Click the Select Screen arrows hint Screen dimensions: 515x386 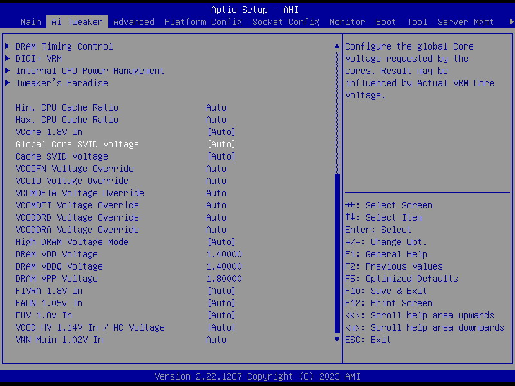pyautogui.click(x=389, y=205)
